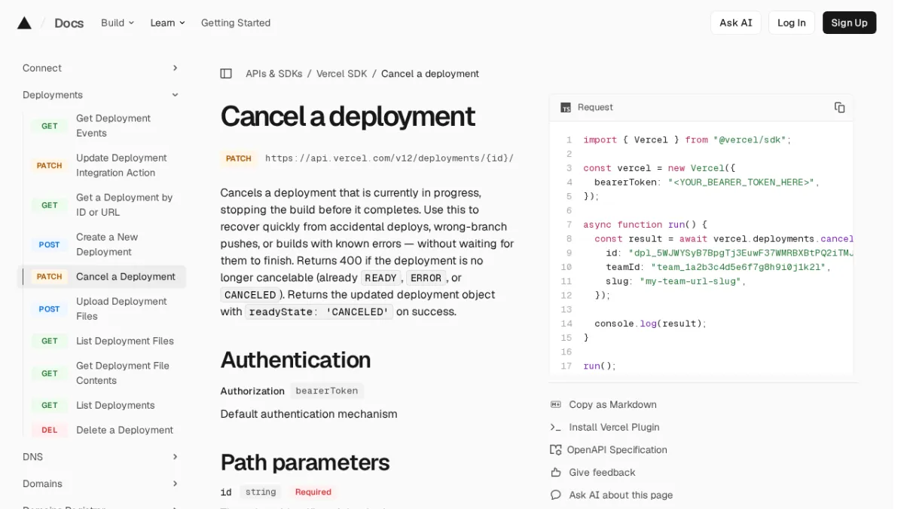
Task: Open Get Deployment Events page
Action: pyautogui.click(x=113, y=126)
